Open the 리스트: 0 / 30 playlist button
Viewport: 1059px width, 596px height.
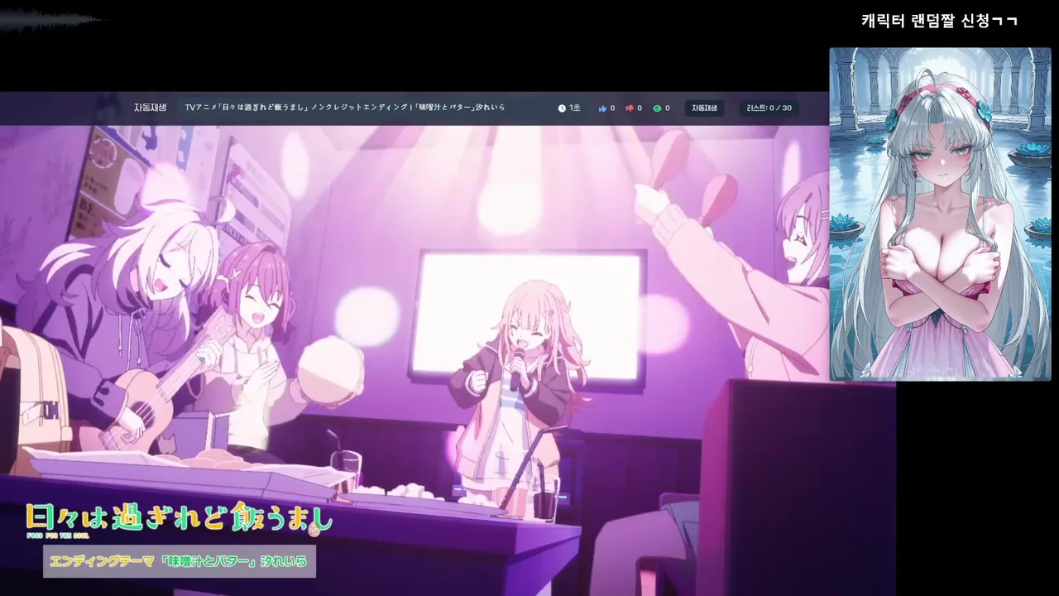point(769,108)
